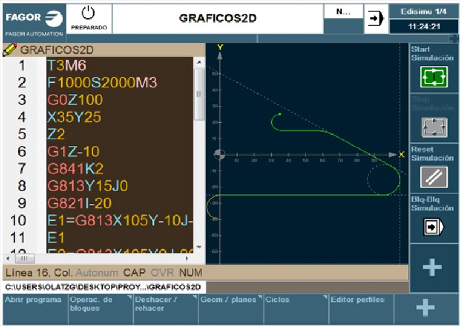Screen dimensions: 460x326
Task: Click the green tool point on the path
Action: point(280,114)
